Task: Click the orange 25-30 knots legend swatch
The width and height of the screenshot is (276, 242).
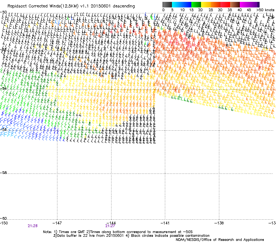Action: click(216, 4)
